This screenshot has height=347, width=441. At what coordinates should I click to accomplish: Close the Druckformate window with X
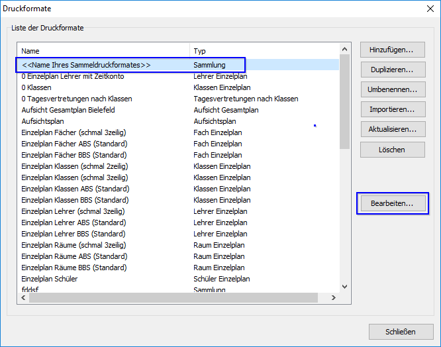click(x=430, y=9)
